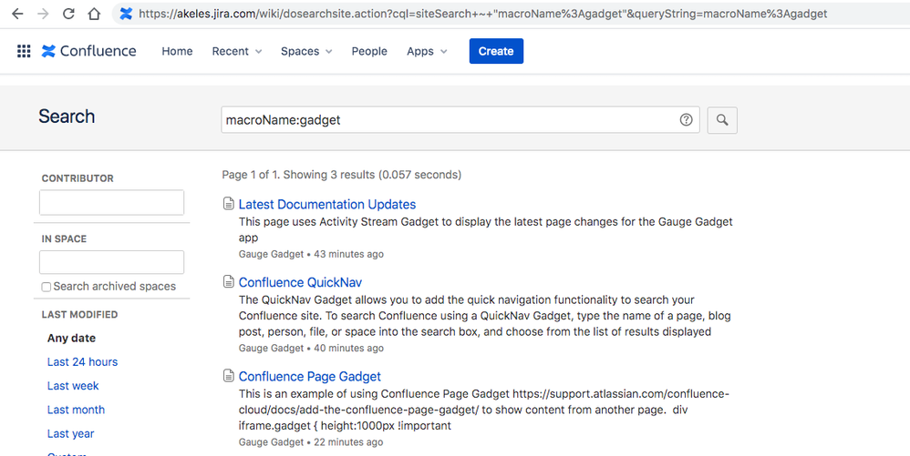Expand the Spaces dropdown menu

(306, 51)
